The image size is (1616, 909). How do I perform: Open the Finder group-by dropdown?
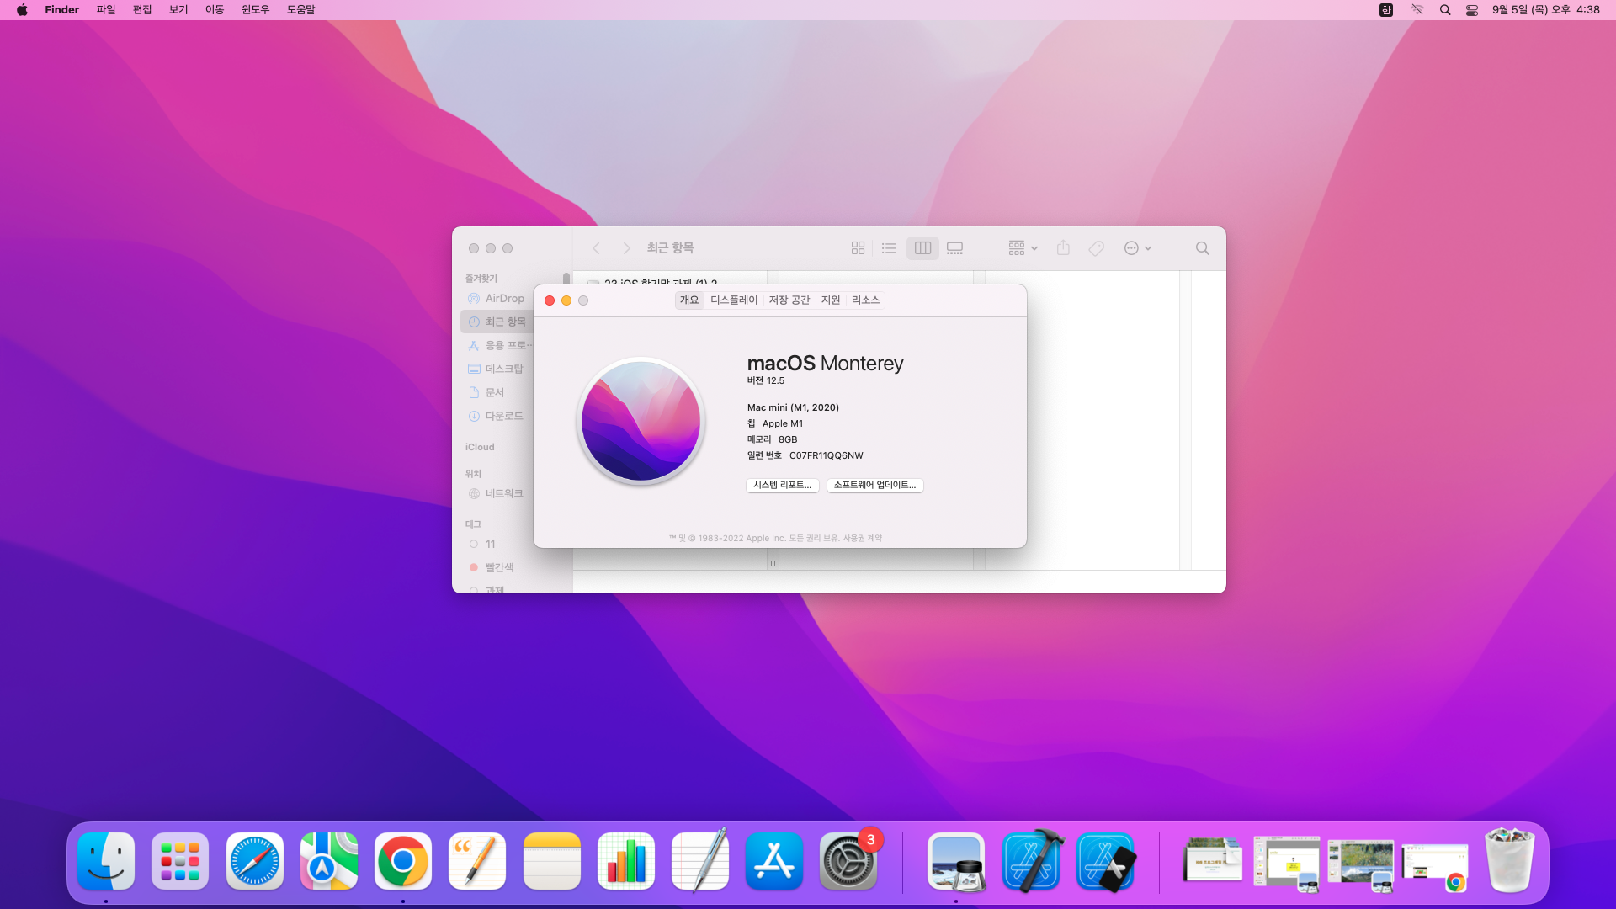click(1023, 248)
